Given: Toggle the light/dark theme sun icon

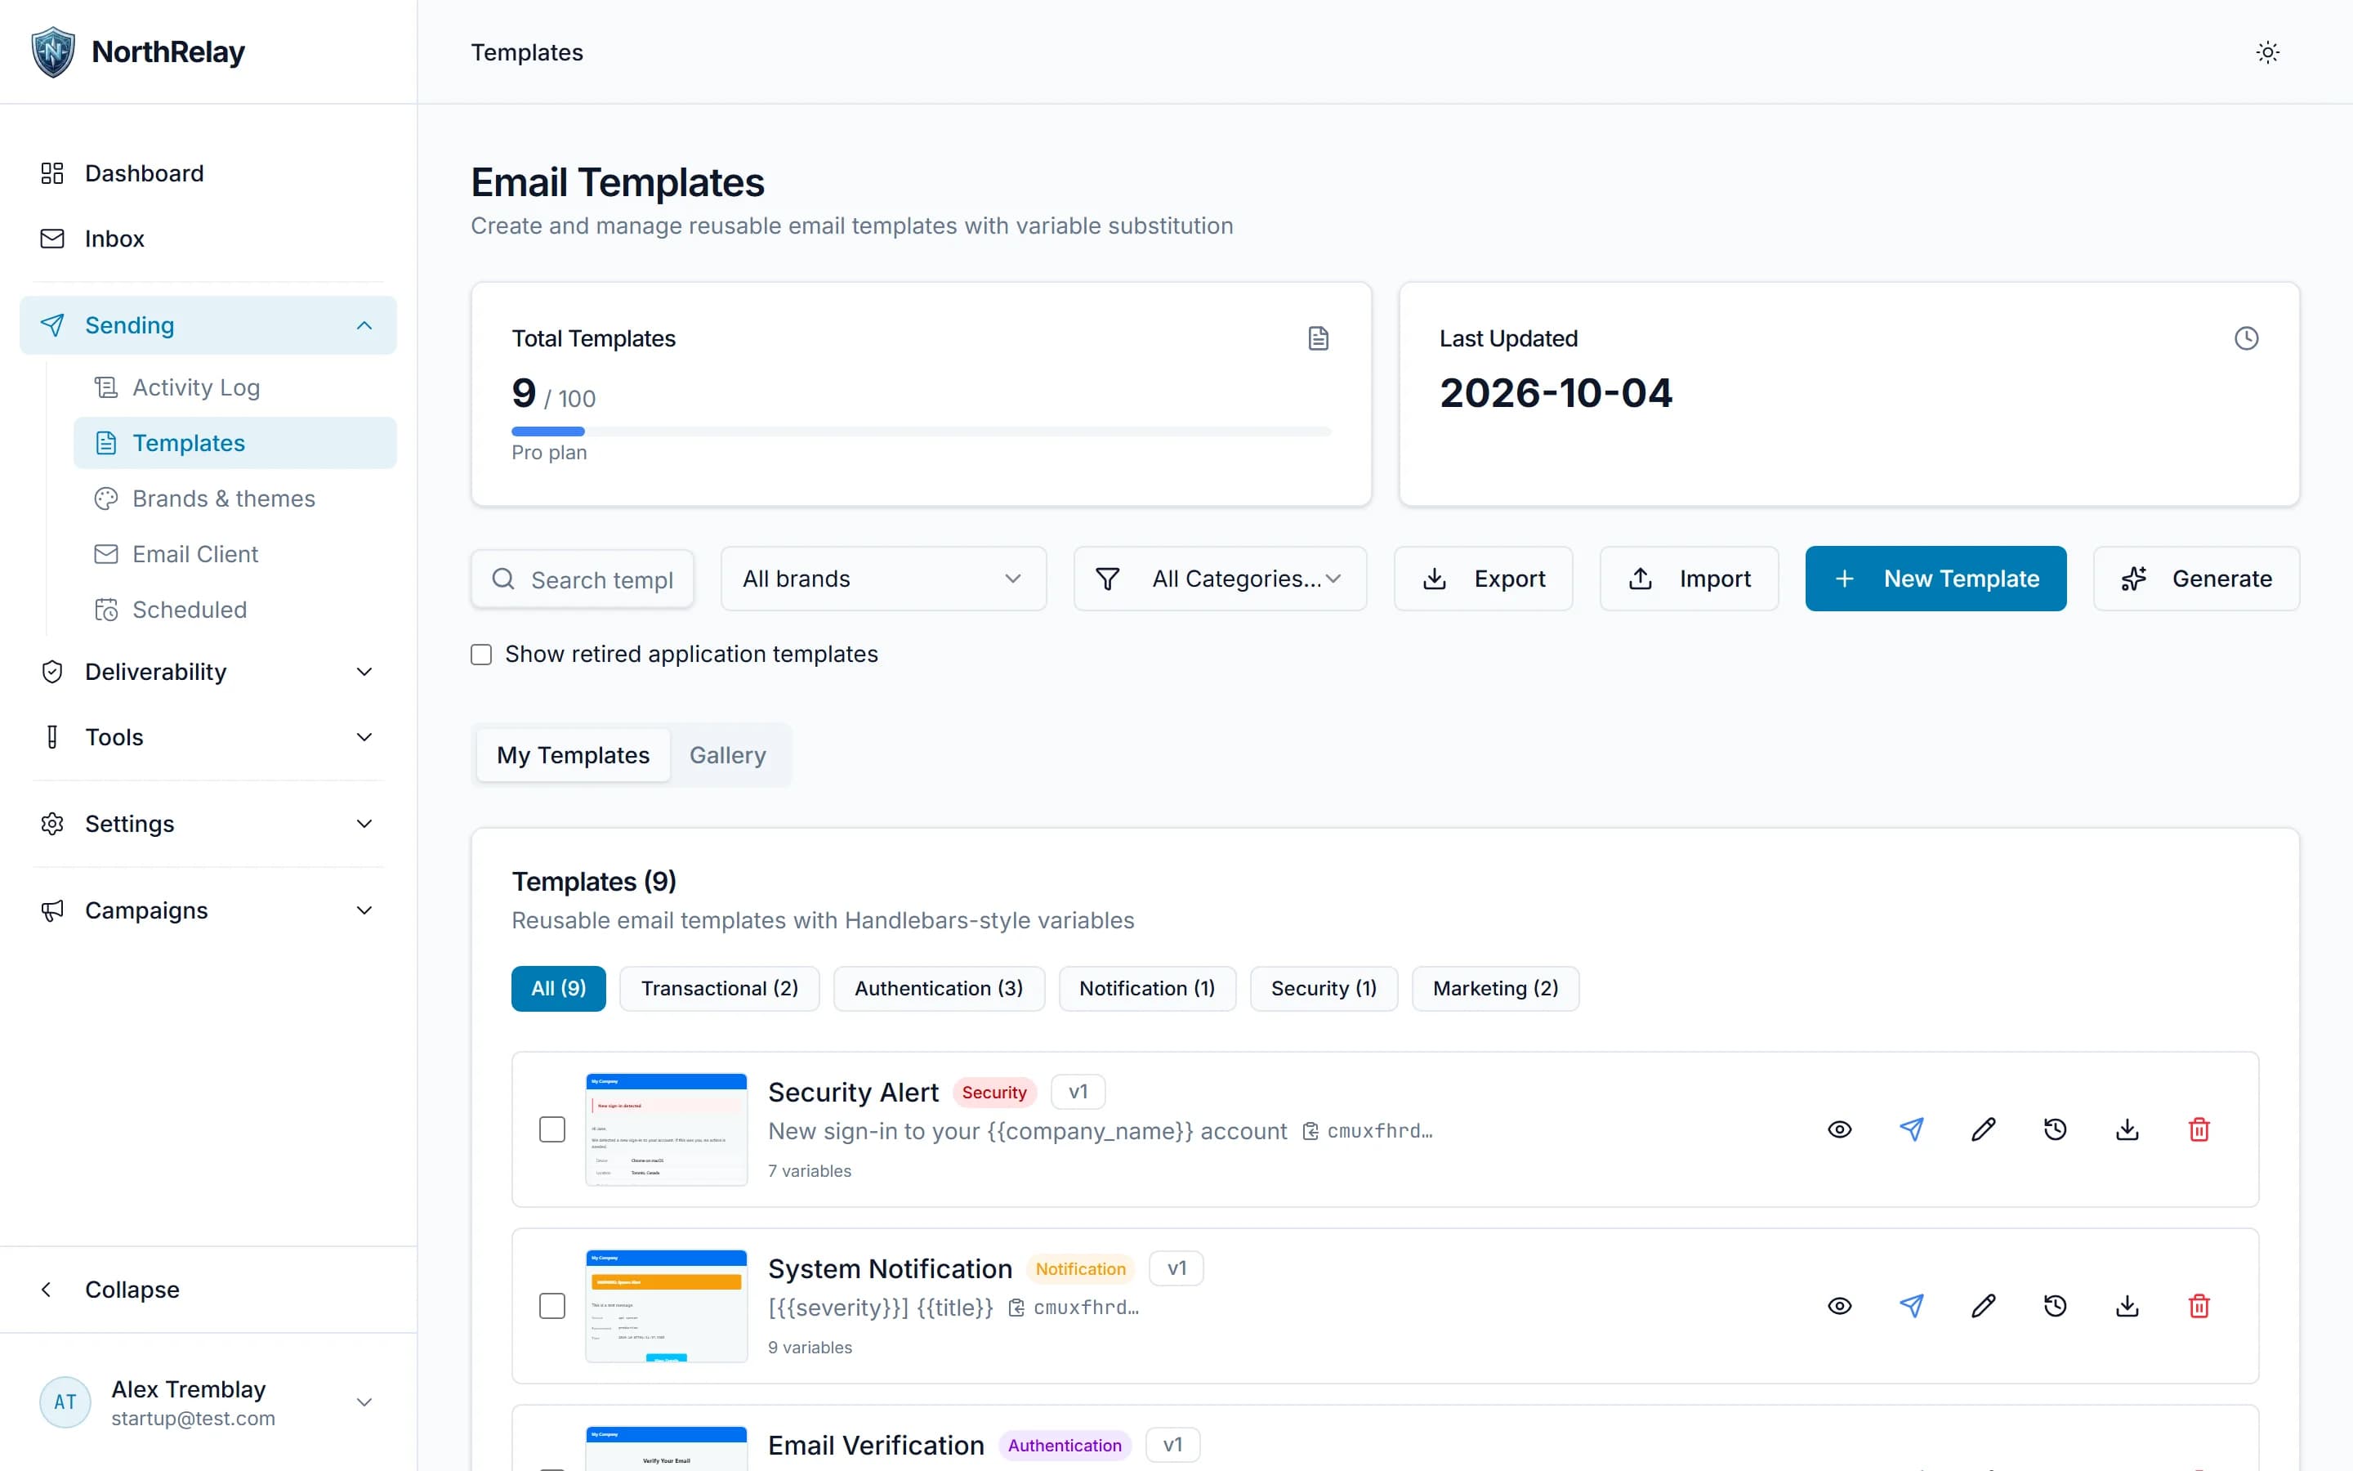Looking at the screenshot, I should 2267,52.
